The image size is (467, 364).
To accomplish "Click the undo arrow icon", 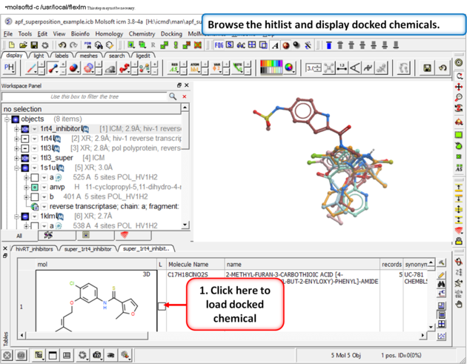I will point(62,45).
